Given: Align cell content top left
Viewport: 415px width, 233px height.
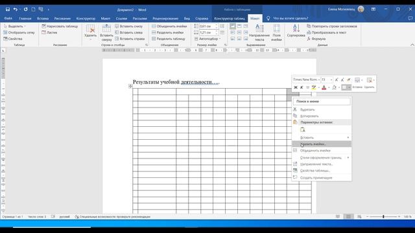Looking at the screenshot, I should (x=233, y=26).
